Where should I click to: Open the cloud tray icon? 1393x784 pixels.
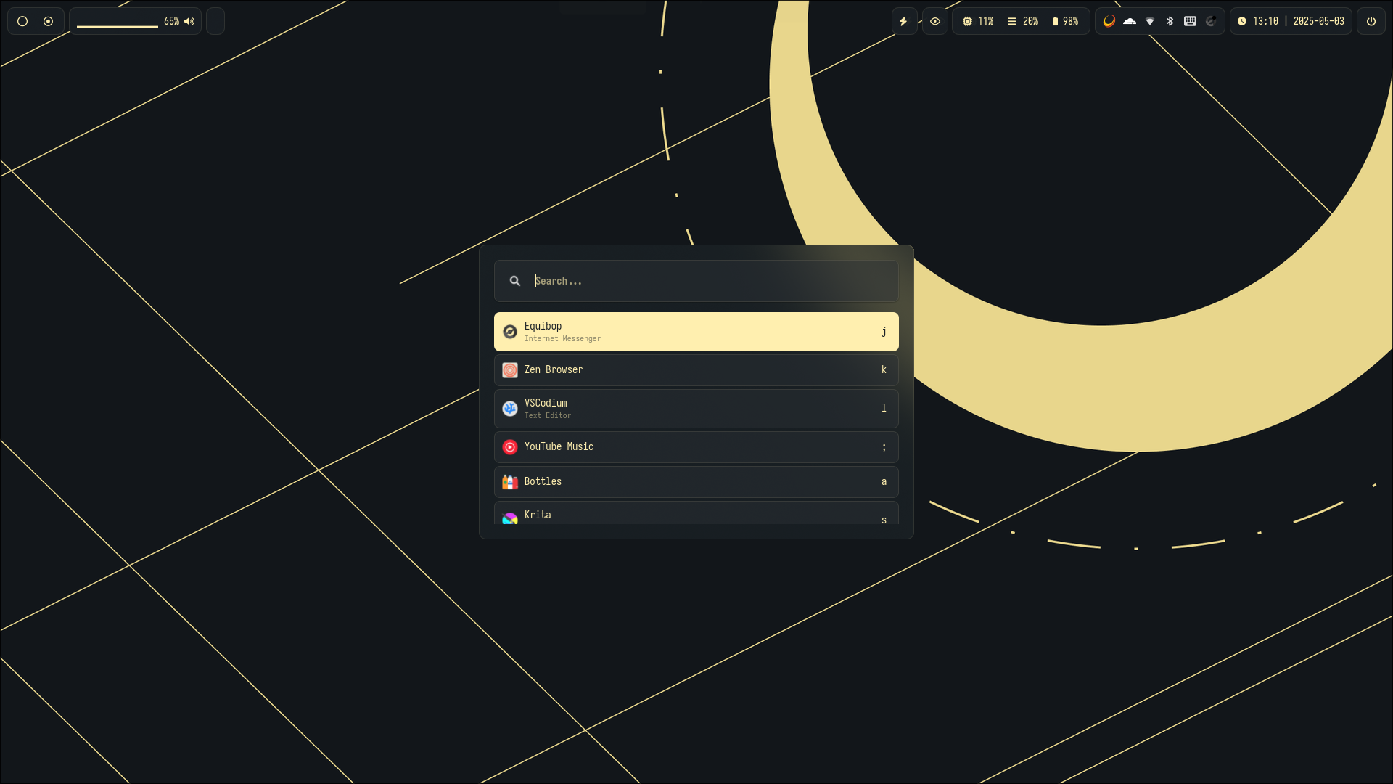click(1130, 21)
